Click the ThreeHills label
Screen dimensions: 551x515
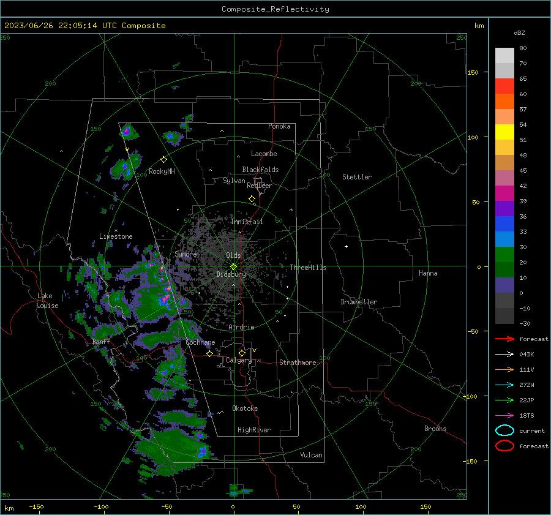tap(308, 268)
